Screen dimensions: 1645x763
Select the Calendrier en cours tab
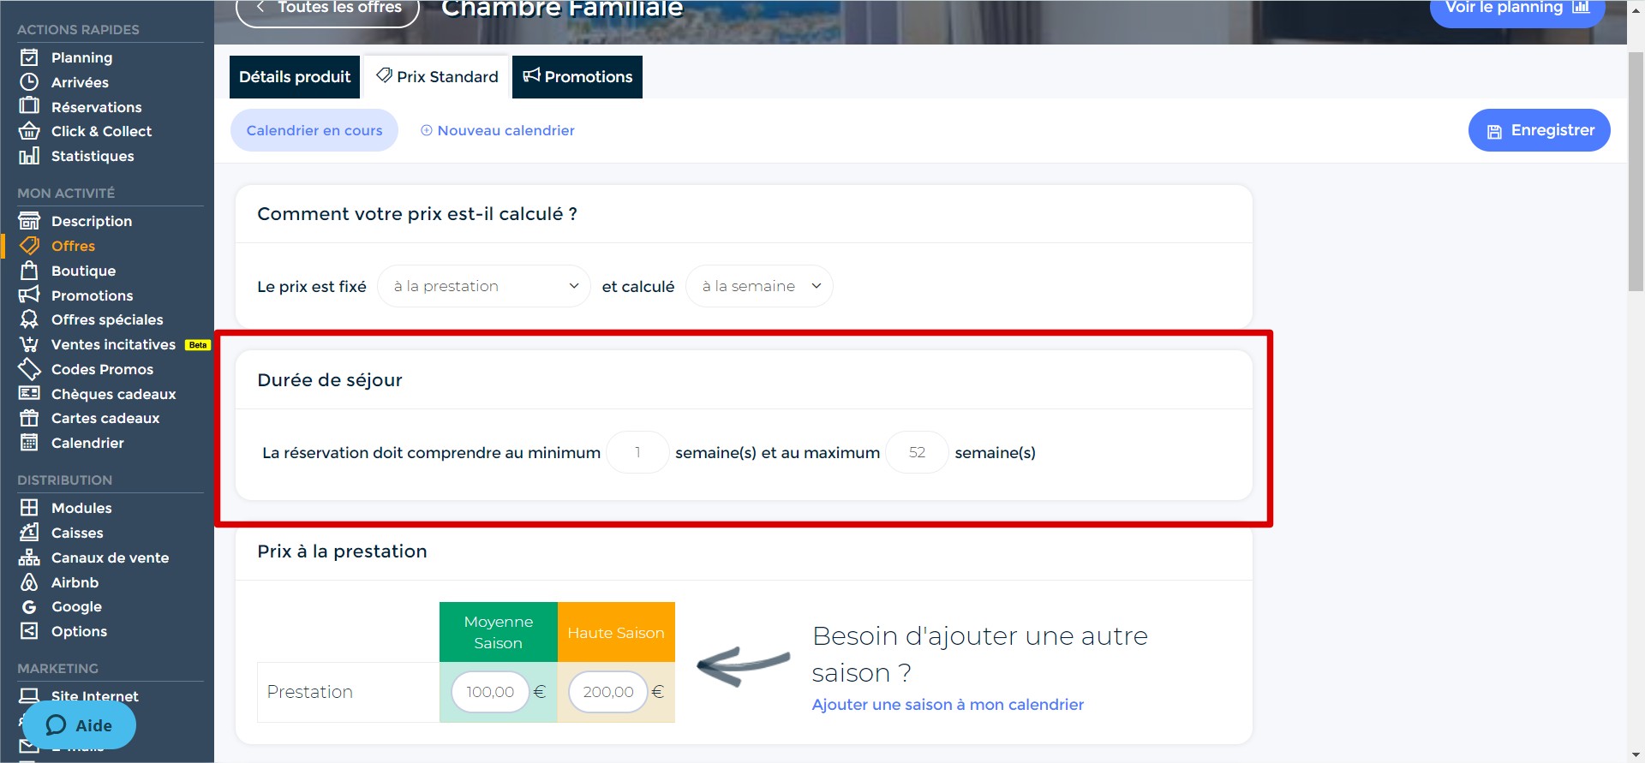(x=314, y=130)
